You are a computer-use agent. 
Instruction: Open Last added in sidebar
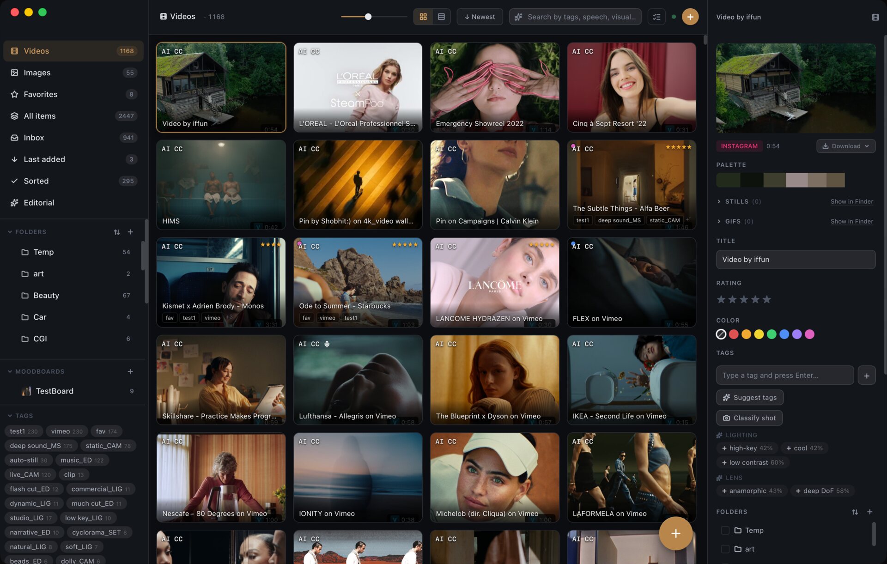(x=73, y=159)
